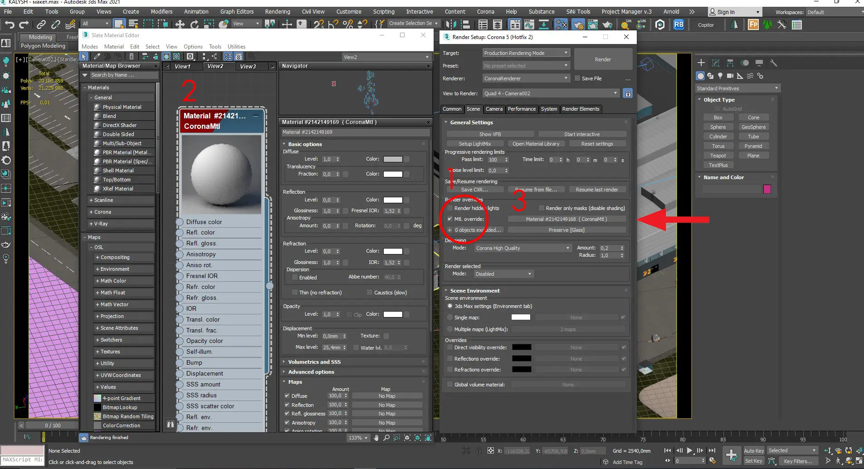This screenshot has width=864, height=469.
Task: Click delete trash icon in Slate Material Editor
Action: (x=132, y=56)
